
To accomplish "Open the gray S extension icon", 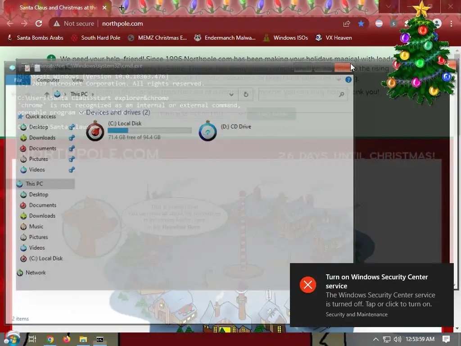I will pos(393,23).
